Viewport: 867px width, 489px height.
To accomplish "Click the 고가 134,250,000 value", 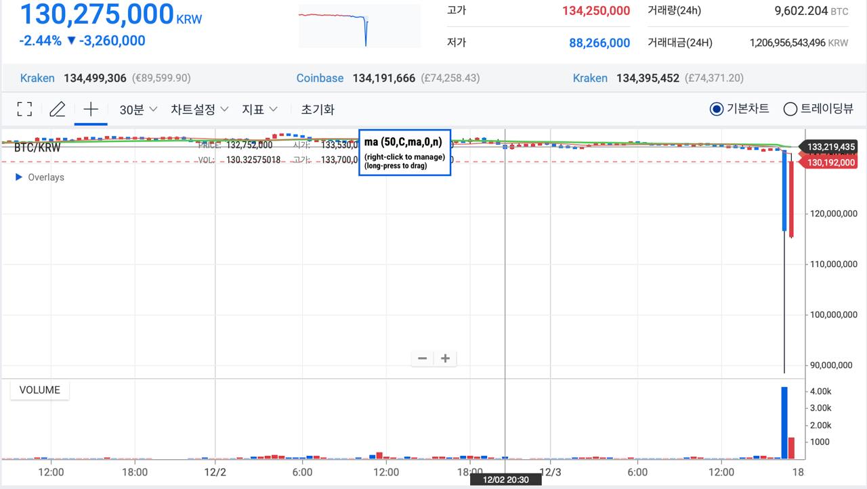I will pos(596,11).
